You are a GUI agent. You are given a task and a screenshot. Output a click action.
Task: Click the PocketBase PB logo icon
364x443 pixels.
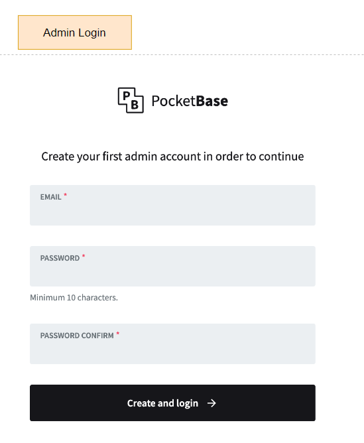(x=131, y=100)
